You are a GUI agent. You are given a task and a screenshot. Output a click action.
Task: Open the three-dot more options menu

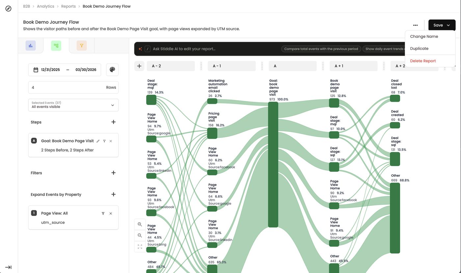click(x=416, y=25)
